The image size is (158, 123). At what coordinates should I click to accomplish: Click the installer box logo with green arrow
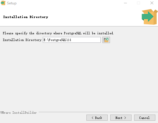coord(150,17)
